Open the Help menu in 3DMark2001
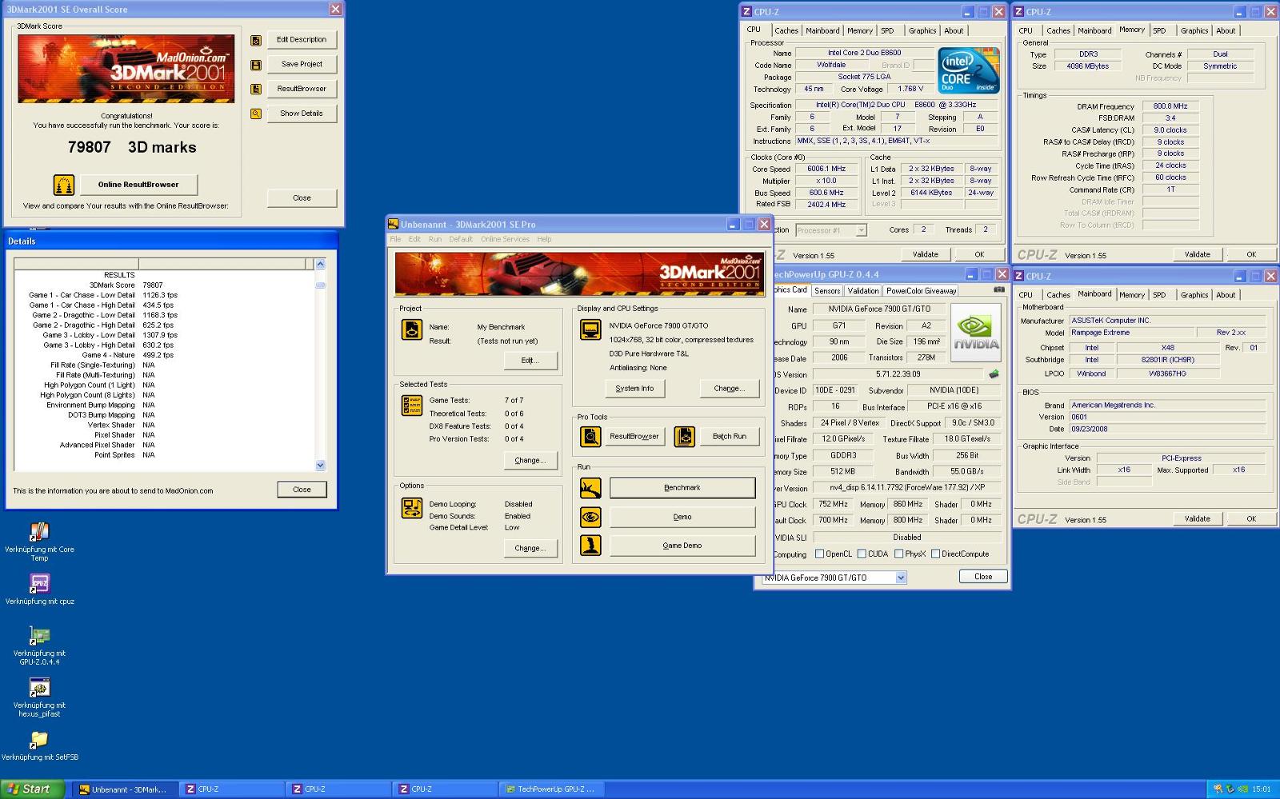1280x799 pixels. coord(544,239)
